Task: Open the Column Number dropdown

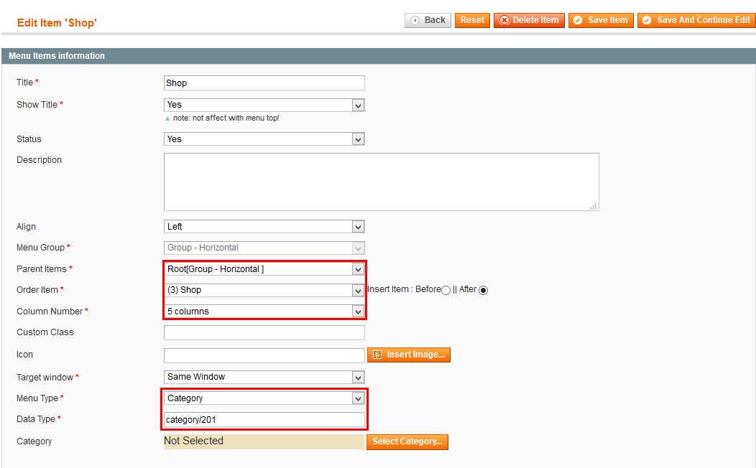Action: coord(264,312)
